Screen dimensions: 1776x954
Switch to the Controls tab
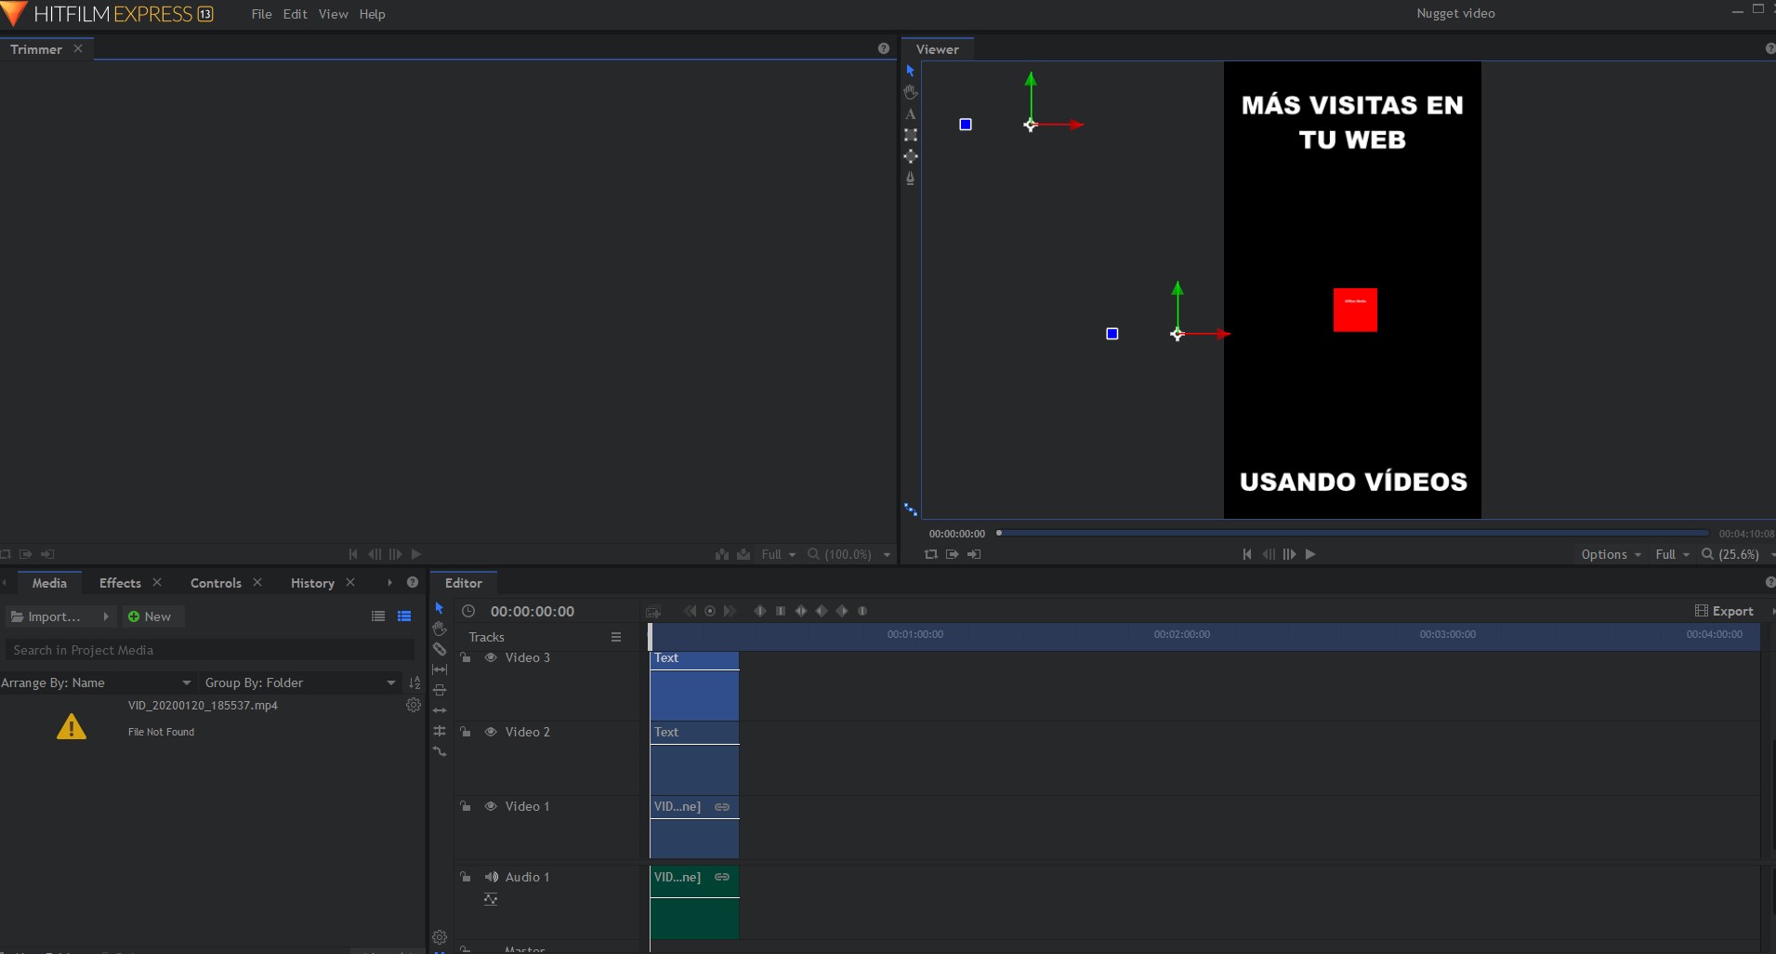tap(216, 583)
